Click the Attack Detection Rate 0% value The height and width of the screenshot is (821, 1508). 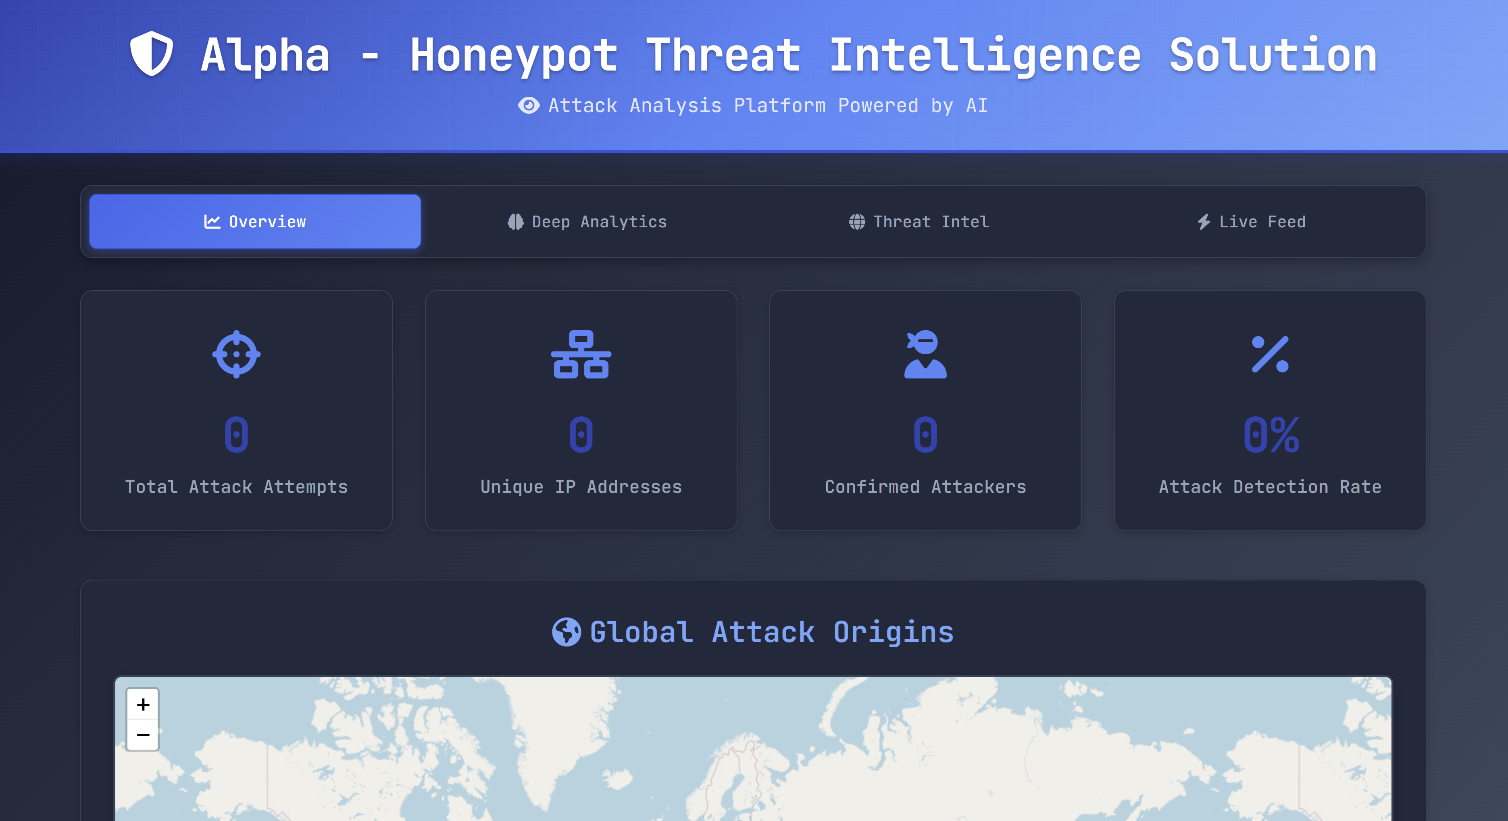coord(1271,435)
